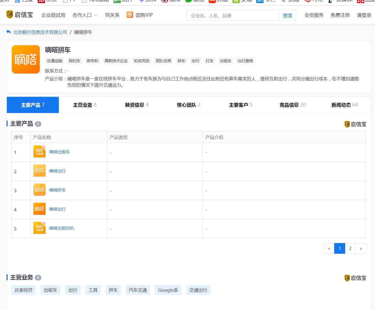375x310 pixels.
Task: Open the 主要客户 tab
Action: (x=241, y=105)
